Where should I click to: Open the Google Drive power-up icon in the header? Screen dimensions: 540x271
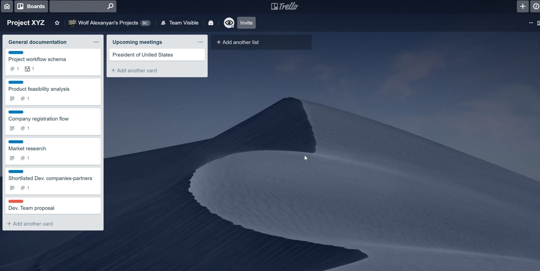pos(211,23)
